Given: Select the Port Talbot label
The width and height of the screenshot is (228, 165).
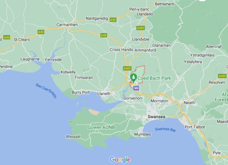Looking at the screenshot, I should [195, 127].
